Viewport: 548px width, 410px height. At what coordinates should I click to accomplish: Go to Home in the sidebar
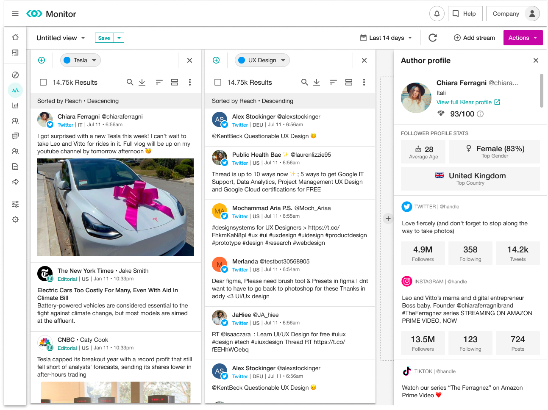[x=15, y=37]
